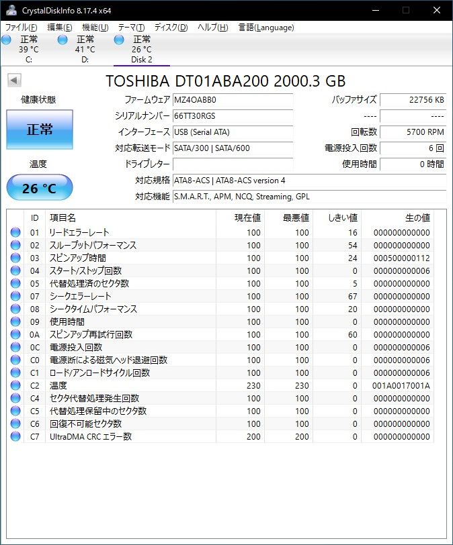
Task: Click status orb of attribute 09 使用時間
Action: point(15,321)
